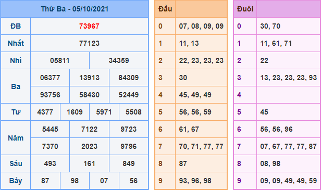
Task: Click third prize number 06377
Action: (x=50, y=78)
